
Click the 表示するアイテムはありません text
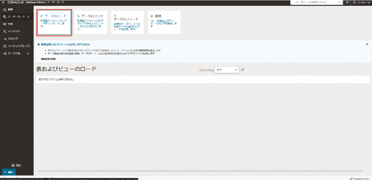[x=57, y=79]
